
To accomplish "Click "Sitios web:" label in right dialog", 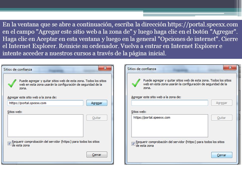I will pyautogui.click(x=139, y=112).
